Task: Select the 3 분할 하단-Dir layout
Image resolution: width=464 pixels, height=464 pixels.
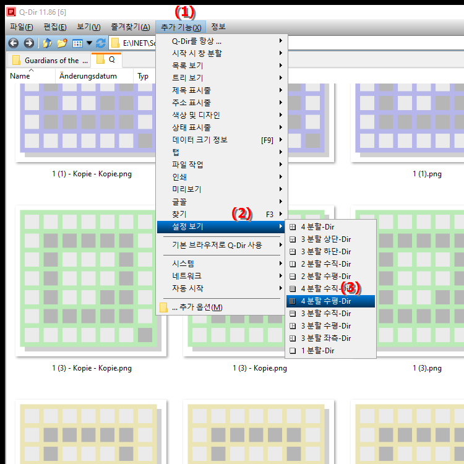Action: pyautogui.click(x=330, y=252)
